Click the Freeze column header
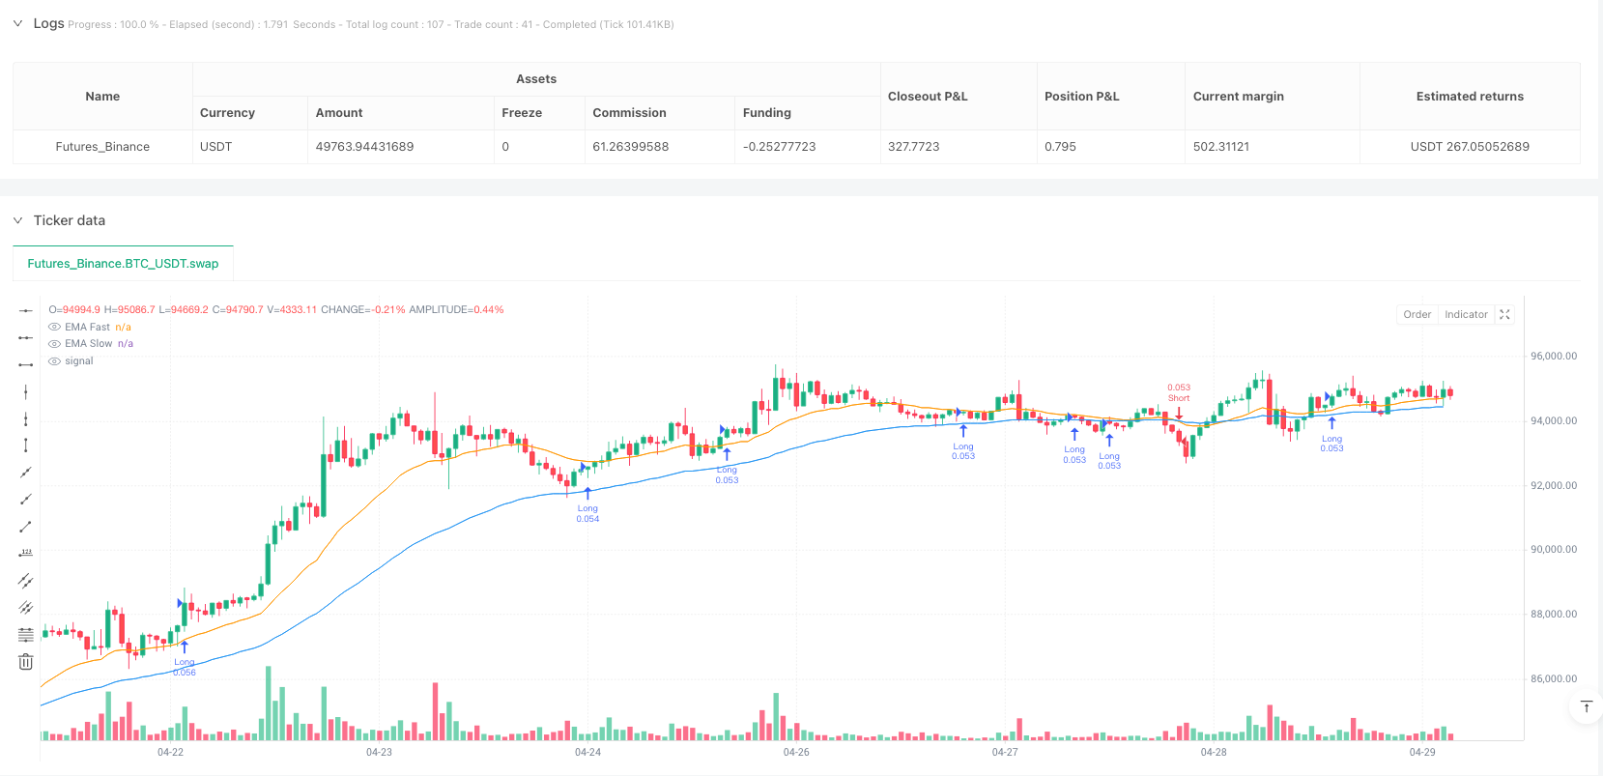Viewport: 1603px width, 776px height. tap(540, 113)
